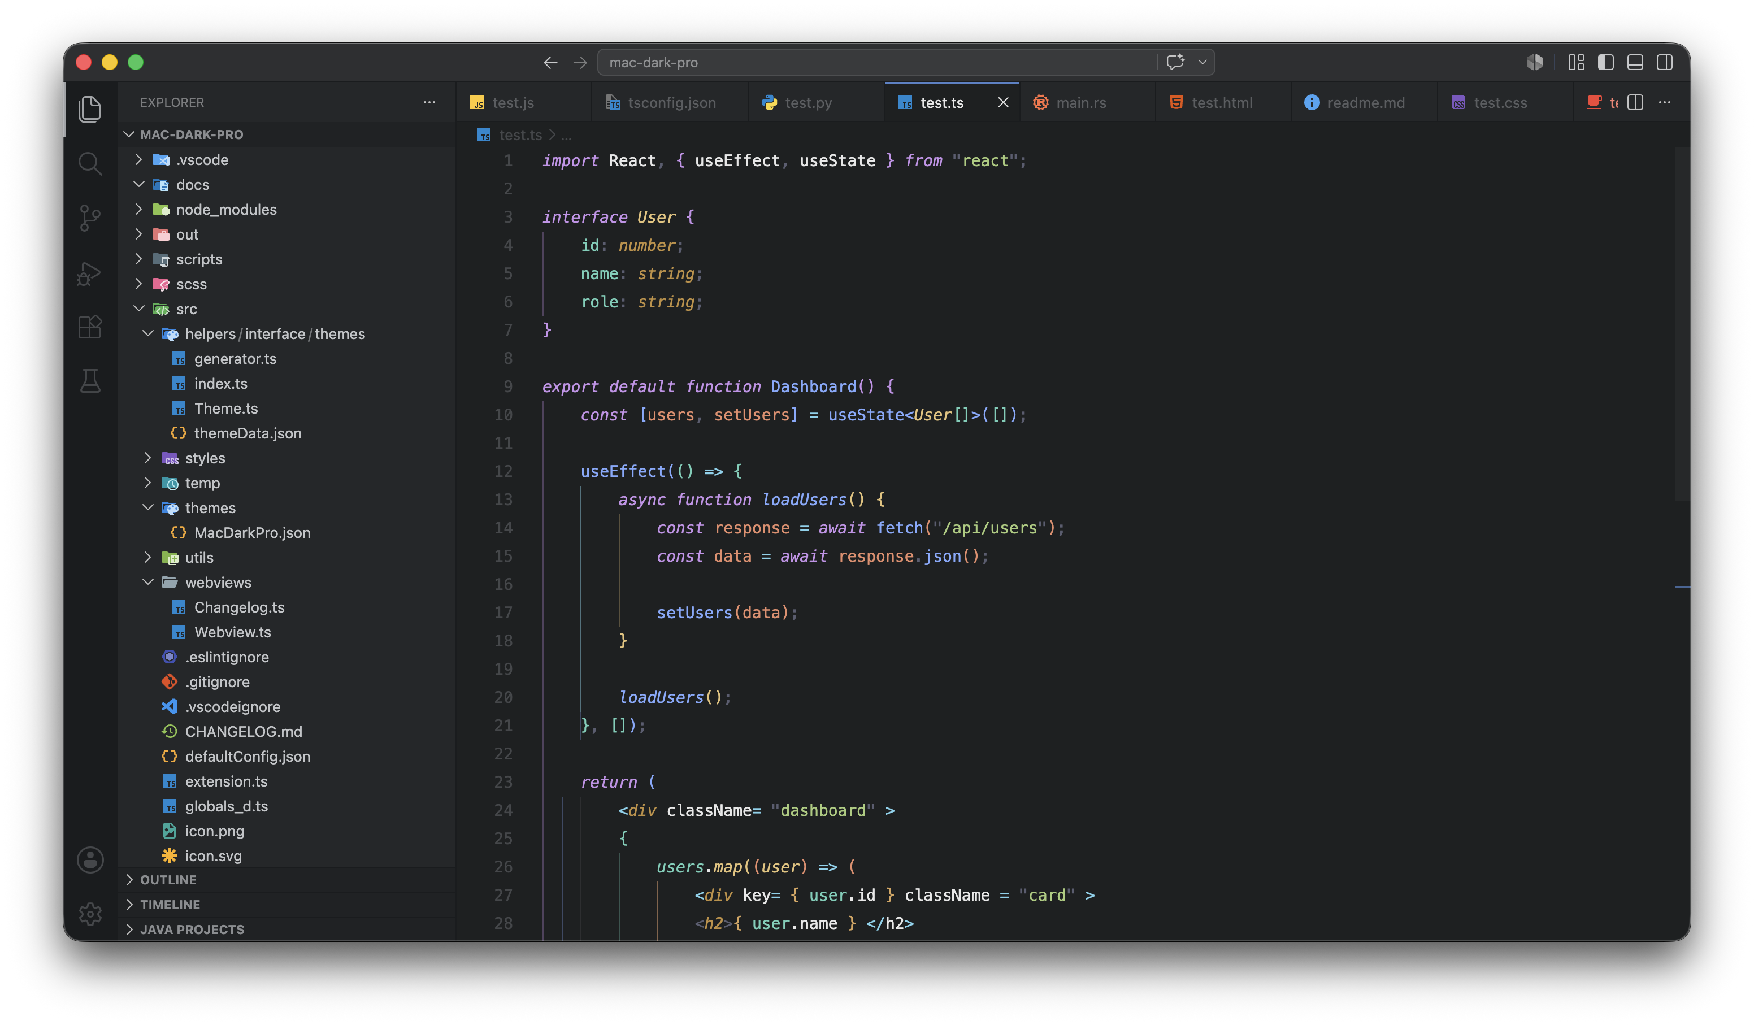The height and width of the screenshot is (1025, 1754).
Task: Go forward with the right arrow
Action: 580,63
